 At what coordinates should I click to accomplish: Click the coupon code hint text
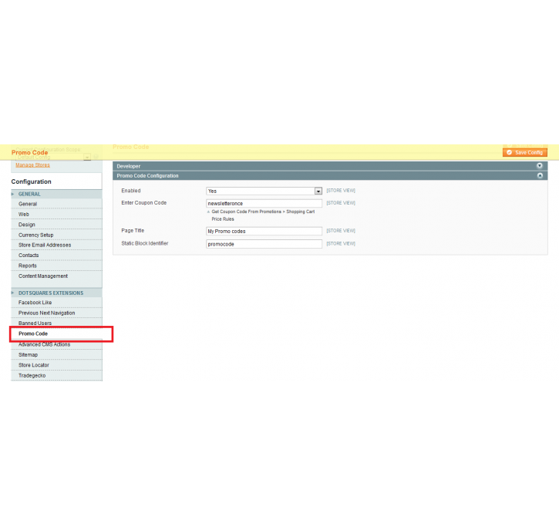pos(263,215)
